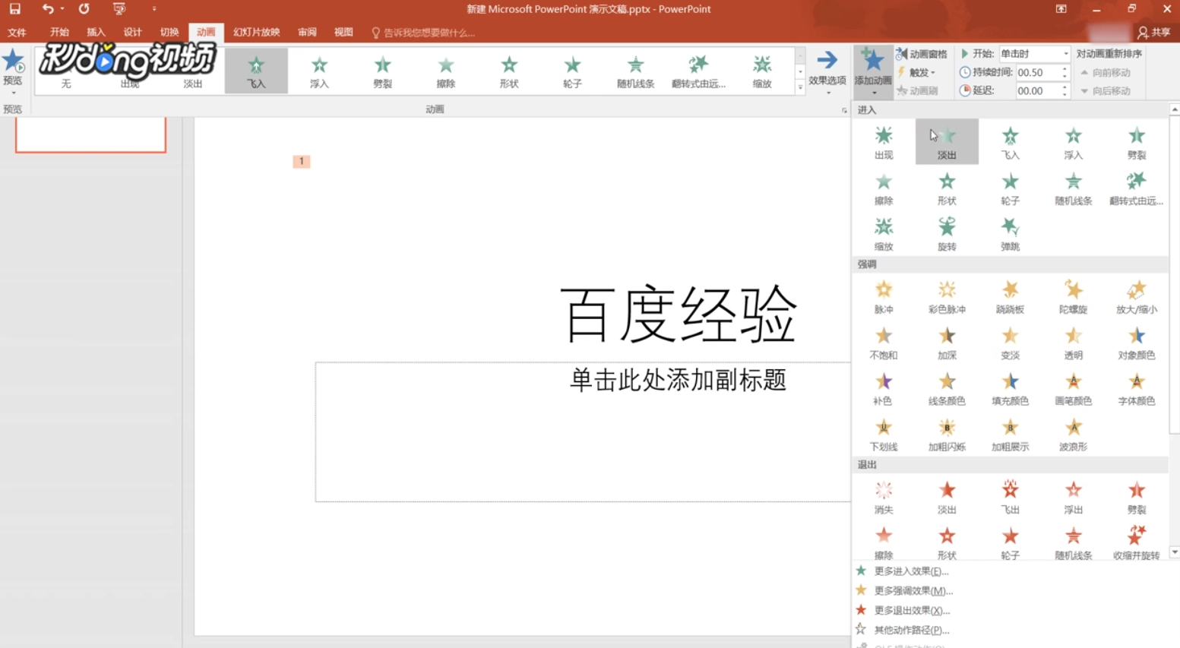Switch to the 插入 tab
The width and height of the screenshot is (1180, 648).
pyautogui.click(x=96, y=33)
